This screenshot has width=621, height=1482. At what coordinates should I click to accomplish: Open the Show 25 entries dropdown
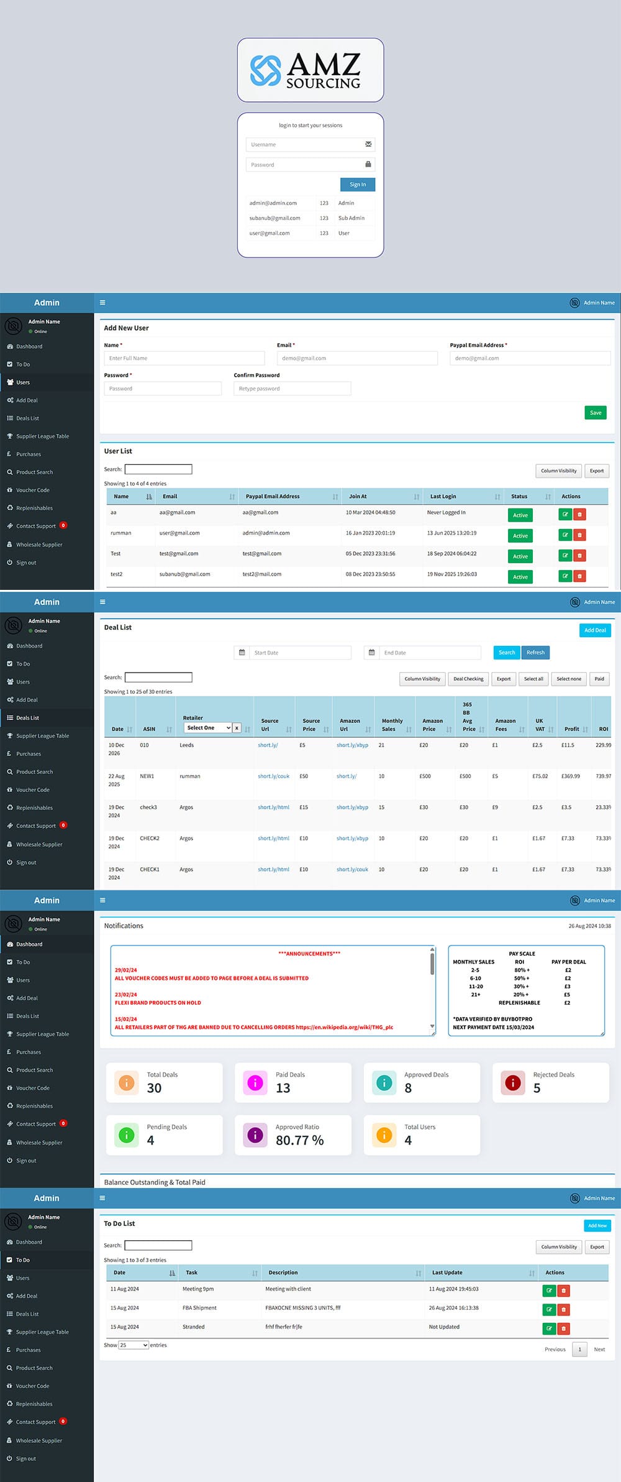point(134,1345)
